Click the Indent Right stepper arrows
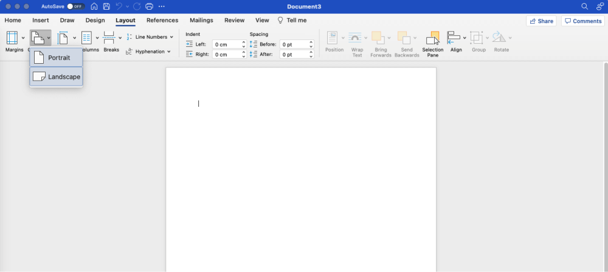The height and width of the screenshot is (272, 608). 244,55
